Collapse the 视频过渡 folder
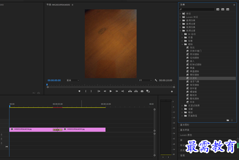Screen dimensions: 239x160 tap(180, 31)
